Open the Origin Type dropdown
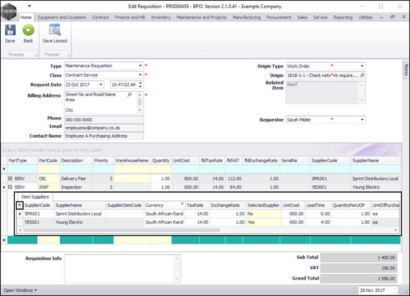410x296 pixels. pos(362,66)
